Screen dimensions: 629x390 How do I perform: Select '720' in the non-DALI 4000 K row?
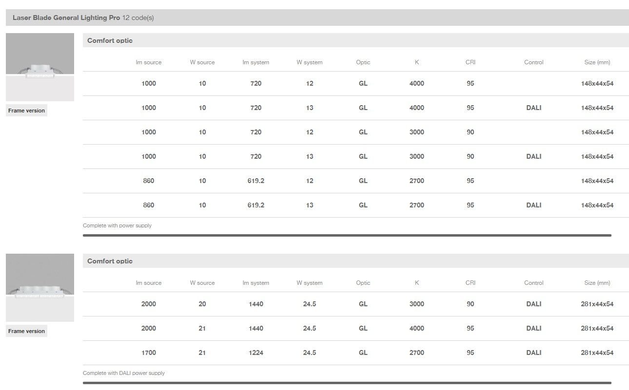click(256, 83)
